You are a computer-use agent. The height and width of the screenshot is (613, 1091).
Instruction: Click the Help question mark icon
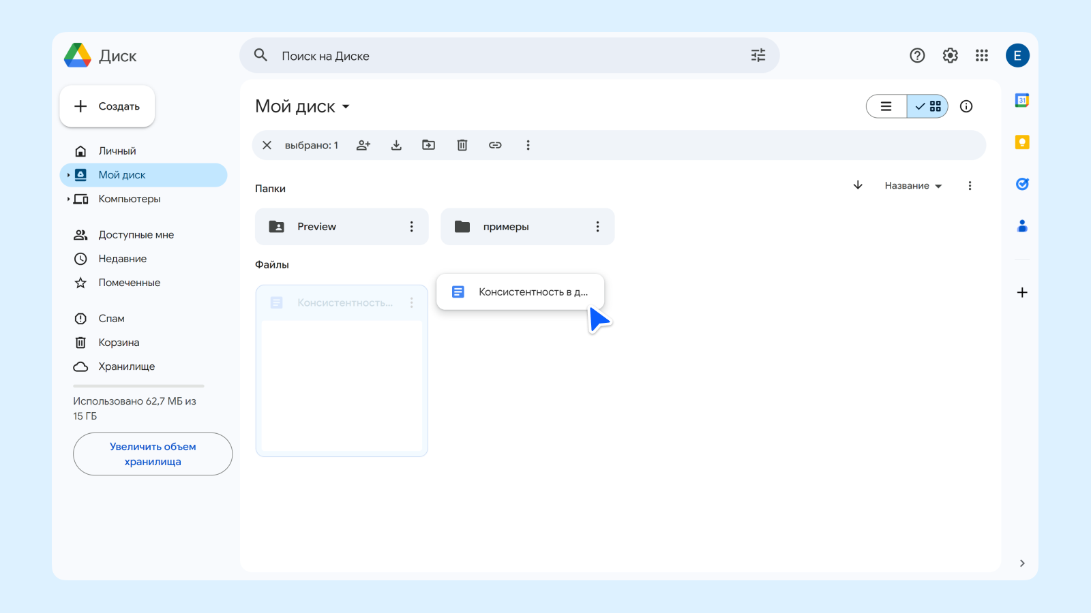tap(917, 55)
